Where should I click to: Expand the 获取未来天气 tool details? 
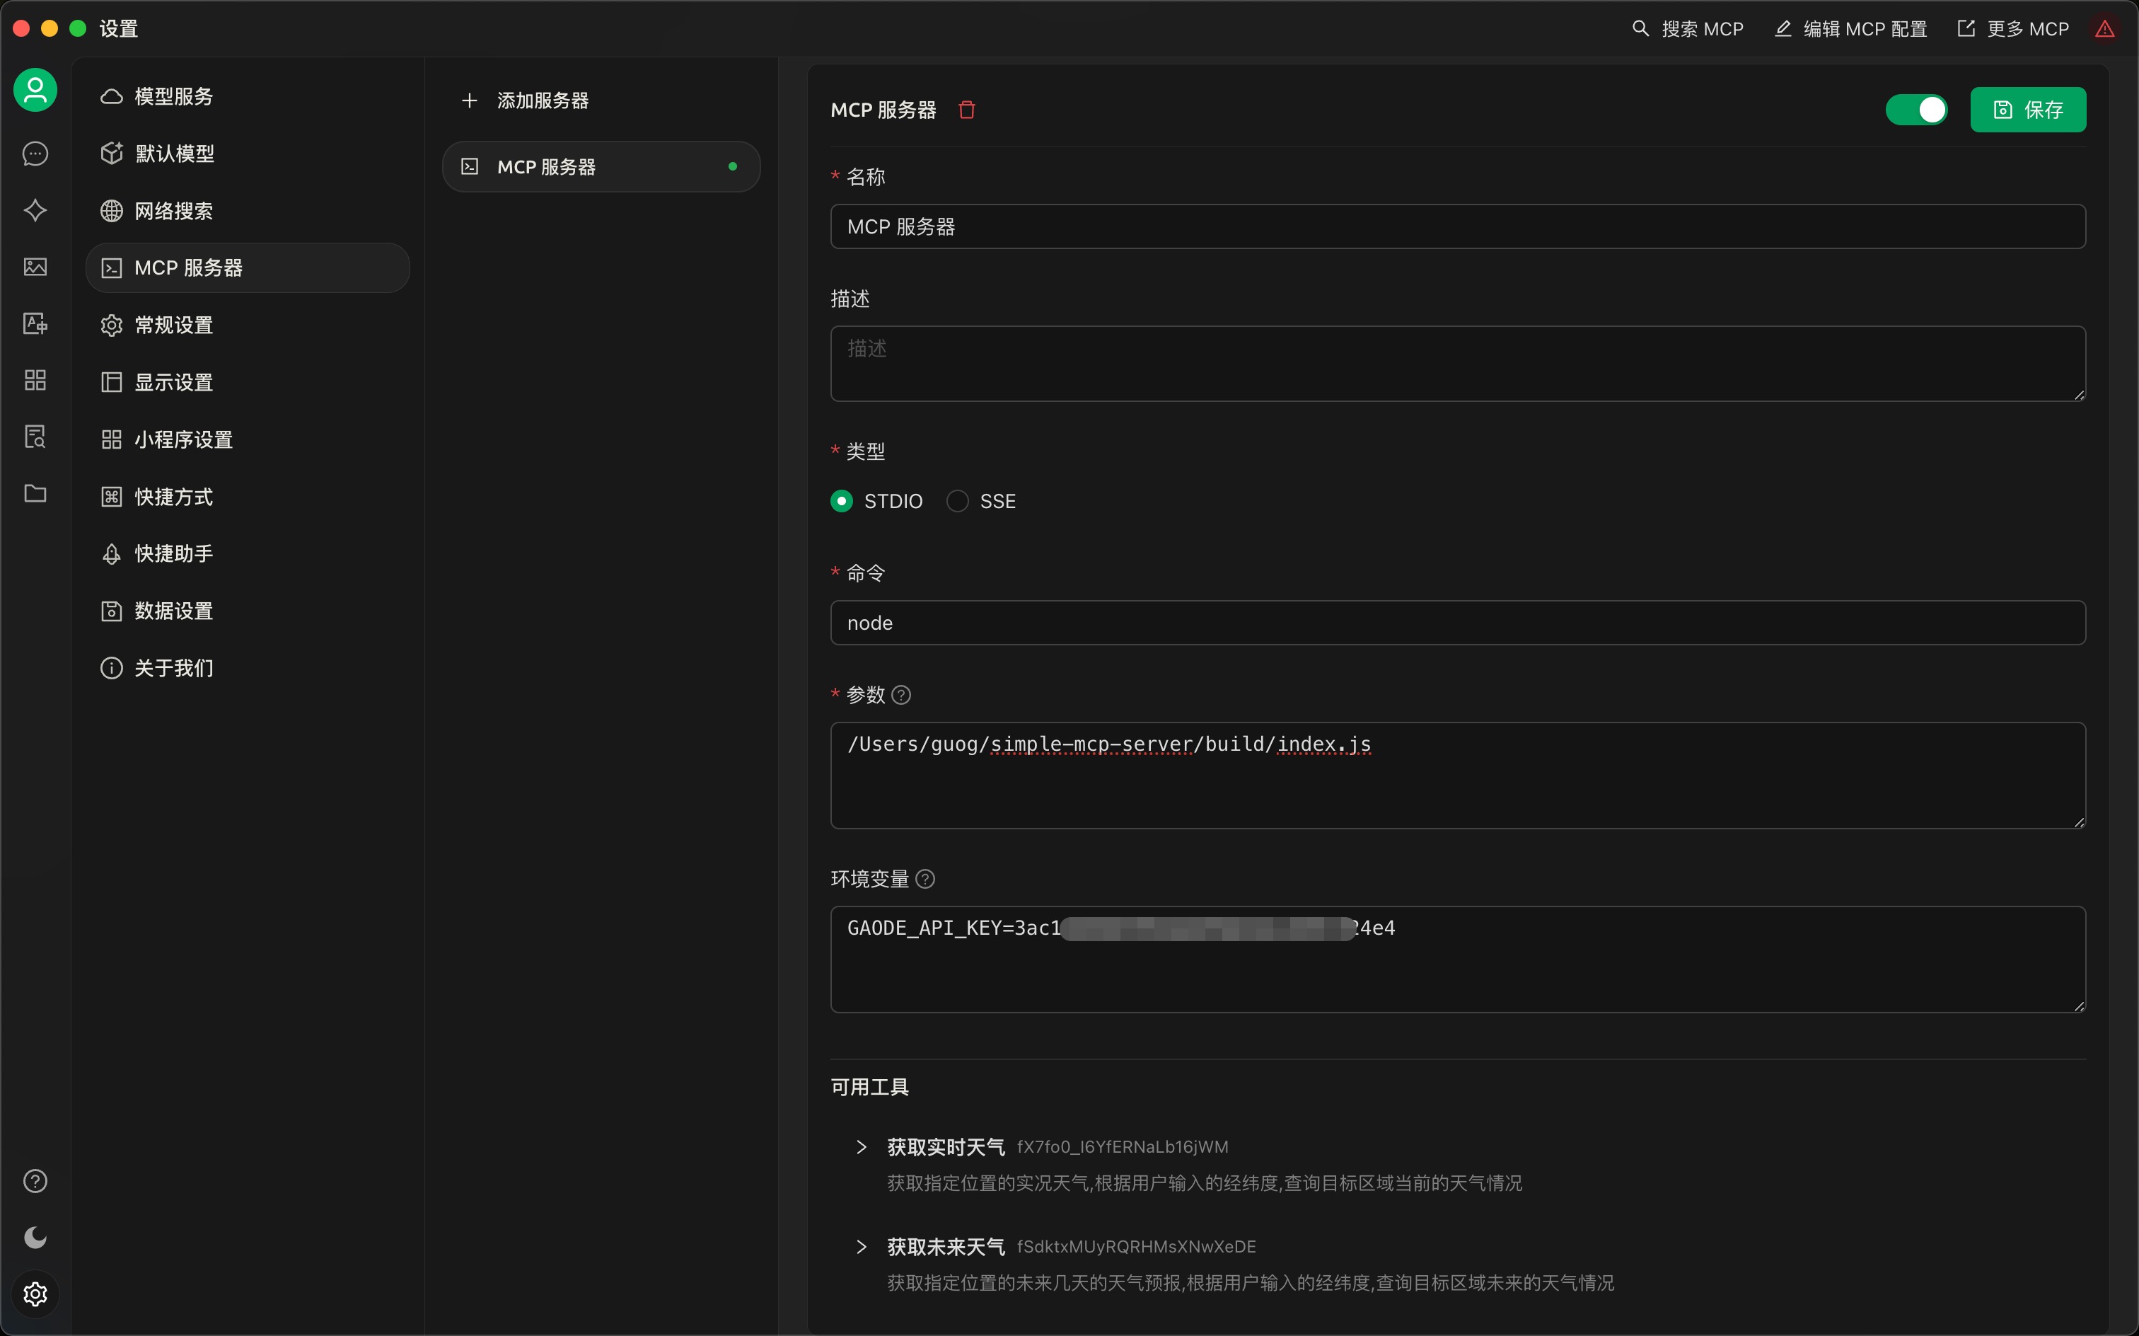pyautogui.click(x=862, y=1246)
